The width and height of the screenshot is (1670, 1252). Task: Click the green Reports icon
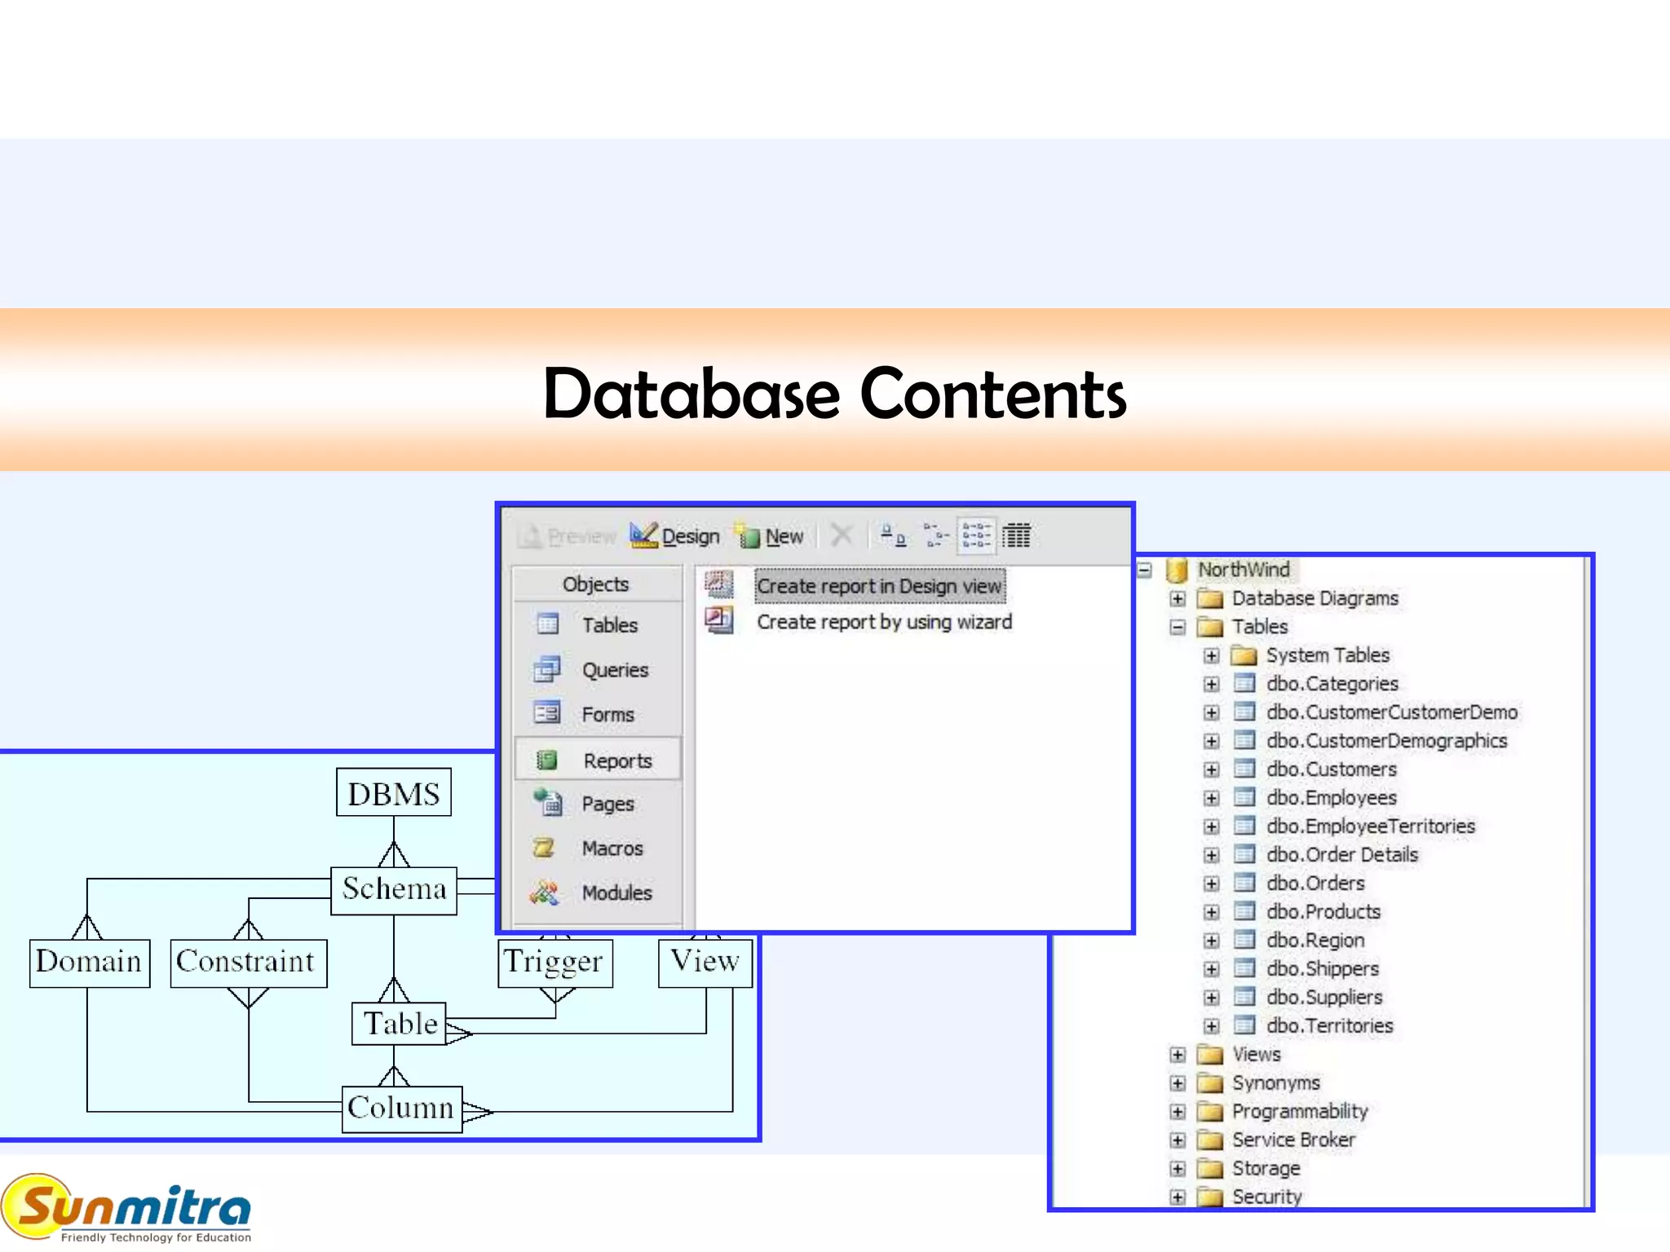(546, 760)
